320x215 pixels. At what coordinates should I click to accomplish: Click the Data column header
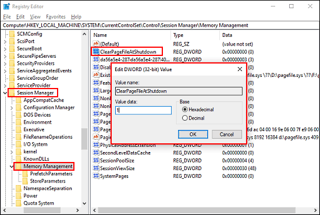coord(270,35)
